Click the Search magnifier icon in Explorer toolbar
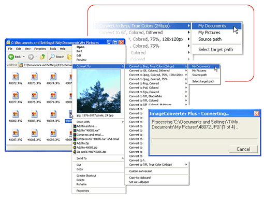The image size is (264, 203). coord(52,56)
